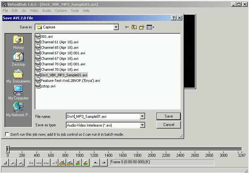This screenshot has height=173, width=249.
Task: Jump to end of video
Action: click(x=54, y=162)
